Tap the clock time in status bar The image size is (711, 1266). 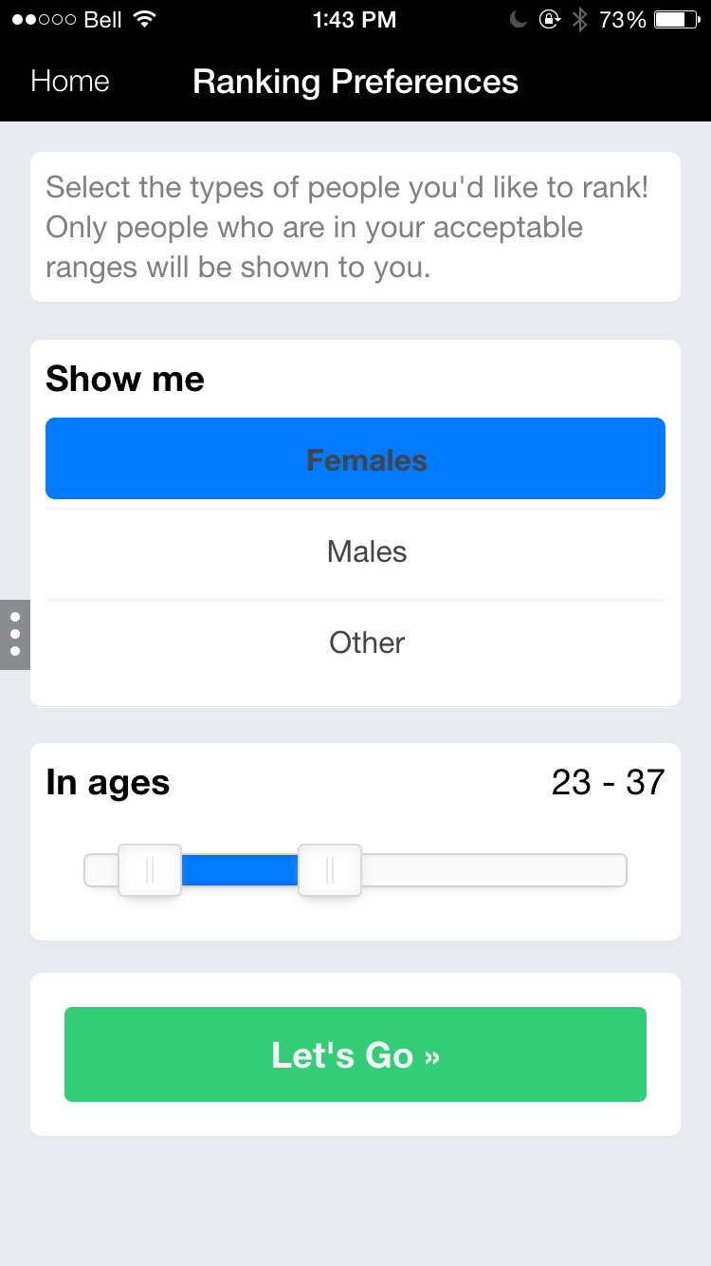click(x=355, y=20)
